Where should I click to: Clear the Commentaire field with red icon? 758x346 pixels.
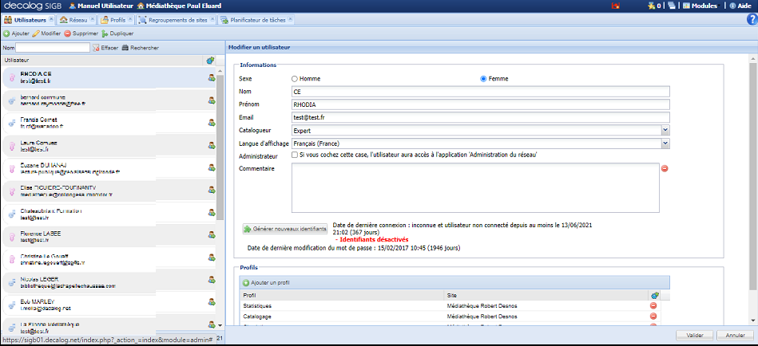pos(665,168)
